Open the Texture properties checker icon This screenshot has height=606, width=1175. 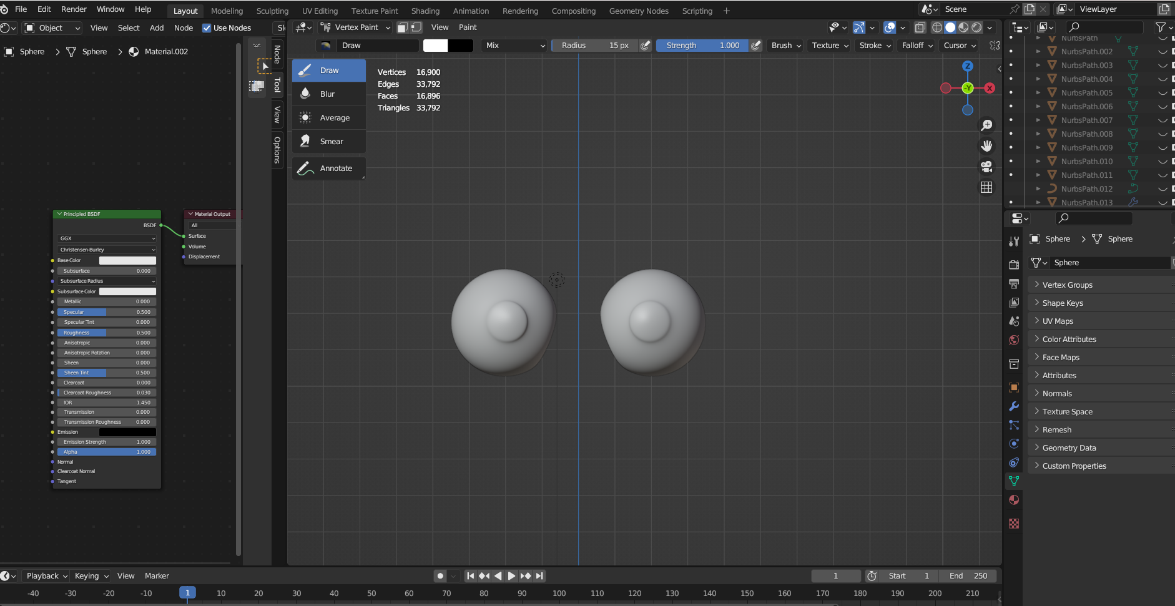1014,524
